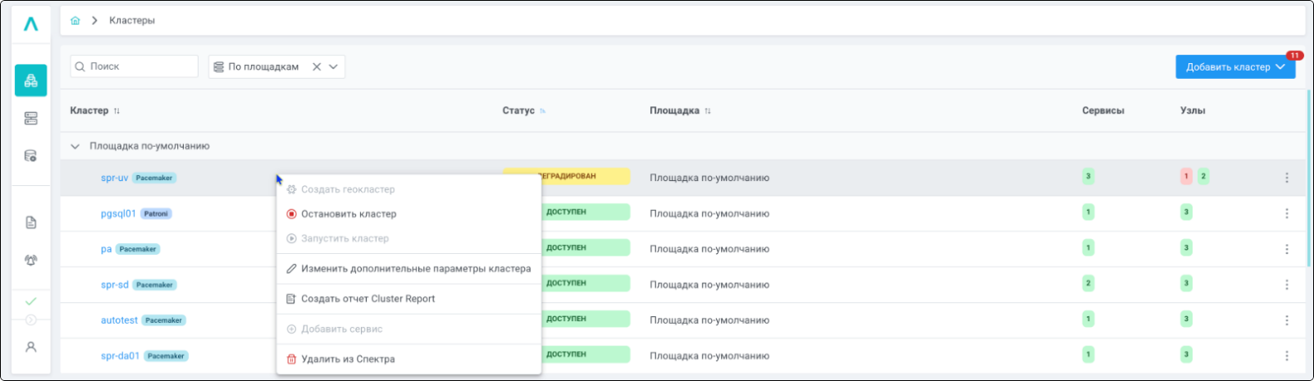Open the 'По площадкам' grouping dropdown
This screenshot has width=1314, height=381.
(x=333, y=67)
